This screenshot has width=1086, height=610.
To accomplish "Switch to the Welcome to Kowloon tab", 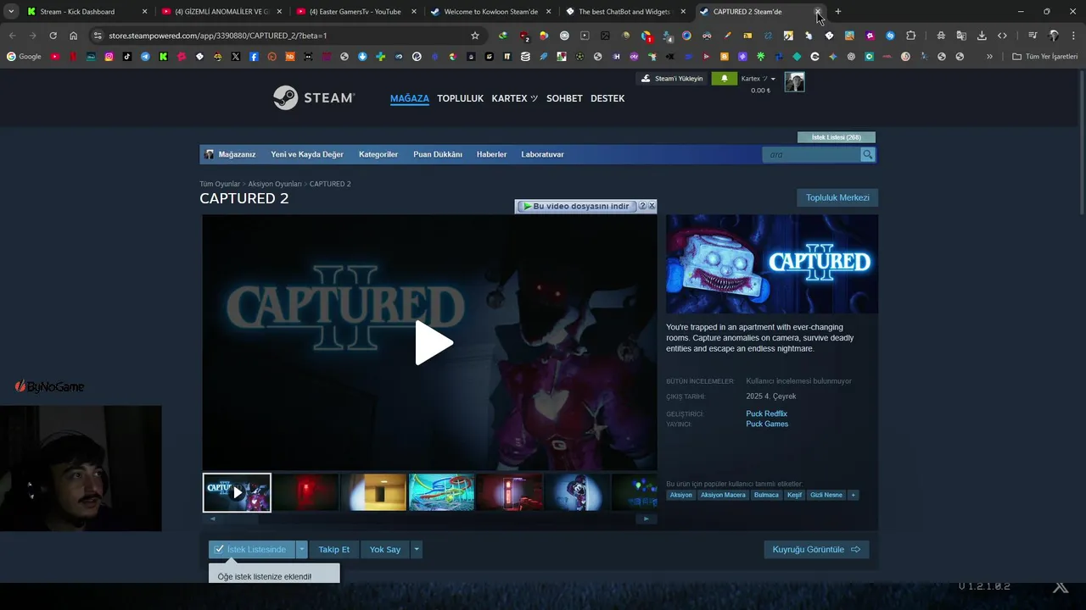I will (x=490, y=12).
